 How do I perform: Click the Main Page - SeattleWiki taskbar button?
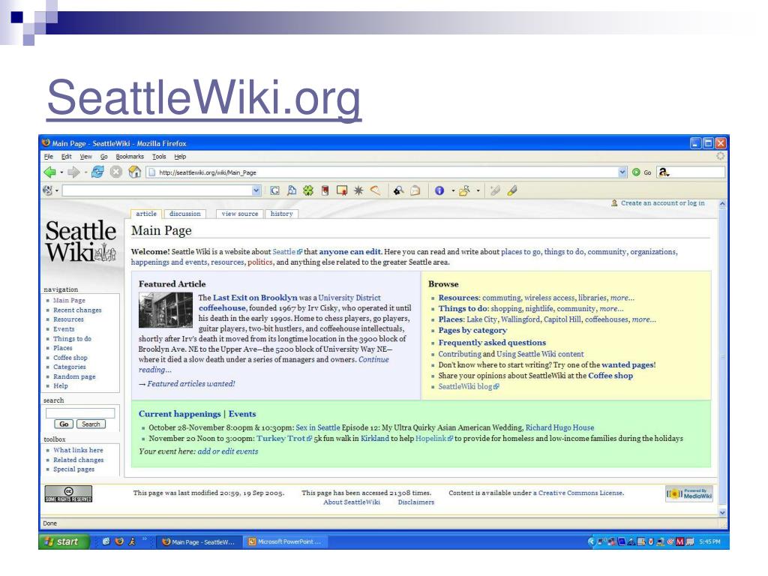click(x=198, y=541)
